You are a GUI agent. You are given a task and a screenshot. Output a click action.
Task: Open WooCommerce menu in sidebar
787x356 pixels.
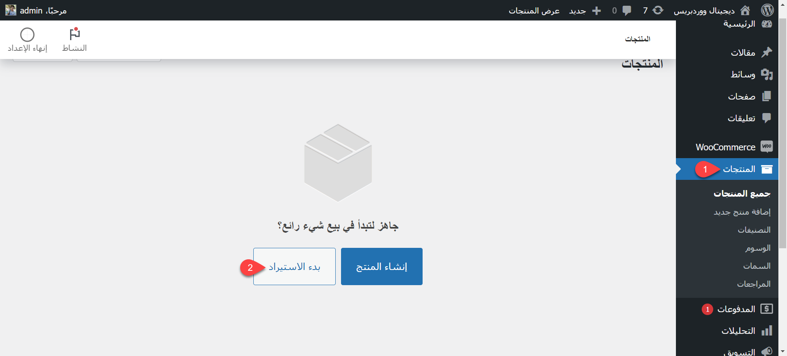coord(726,147)
